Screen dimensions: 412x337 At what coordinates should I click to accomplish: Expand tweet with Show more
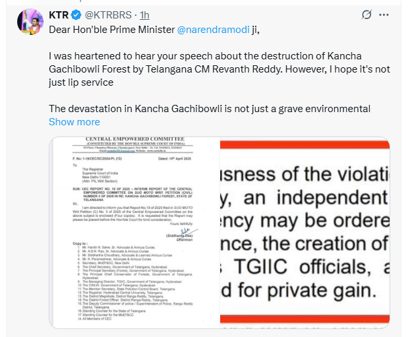coord(74,122)
